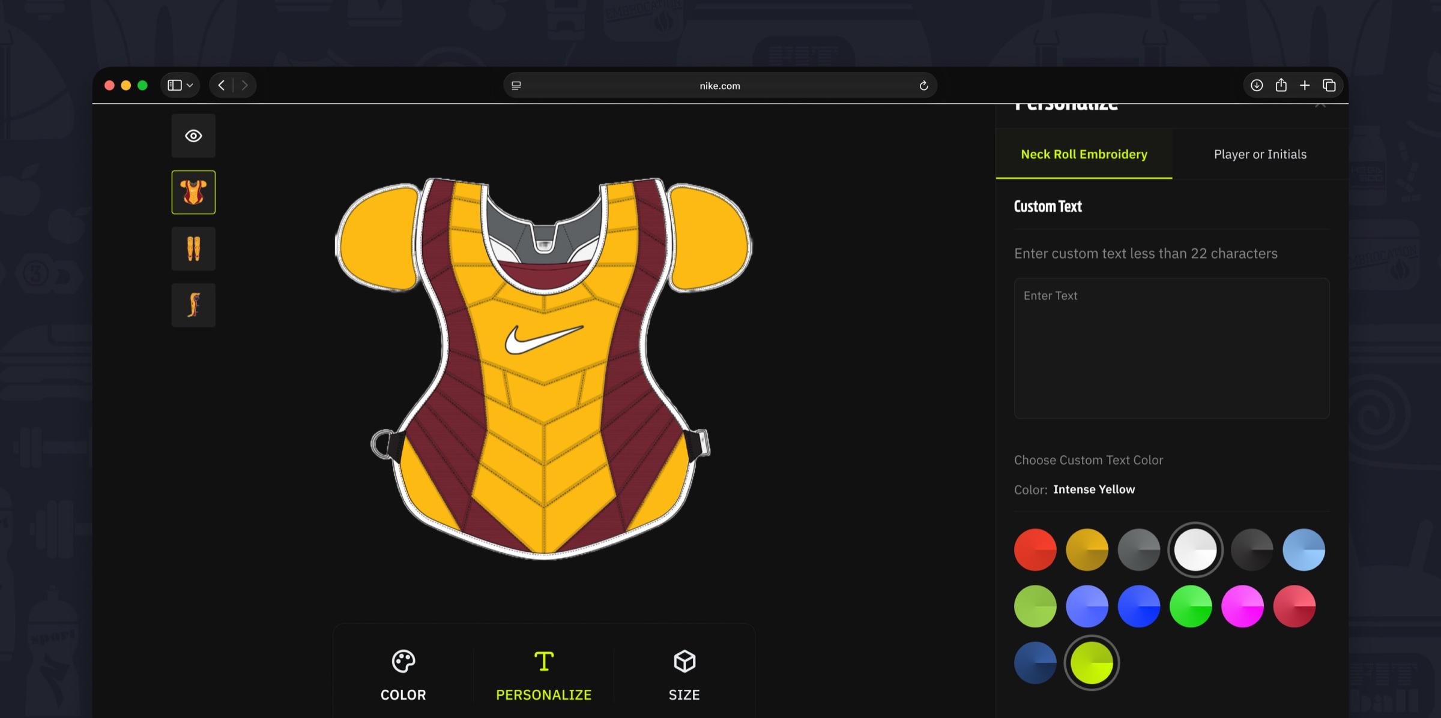Screen dimensions: 1441x718
Task: Choose the white text color swatch
Action: [1195, 549]
